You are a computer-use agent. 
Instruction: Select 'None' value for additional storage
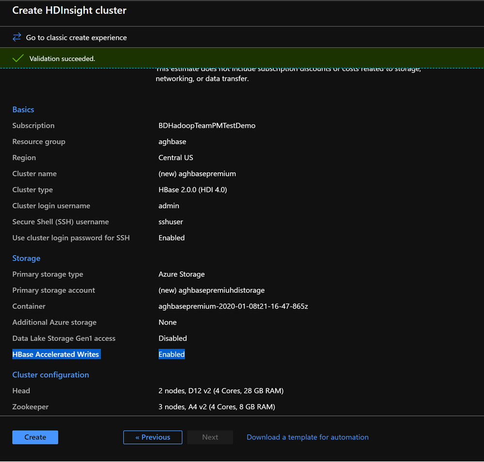point(168,322)
